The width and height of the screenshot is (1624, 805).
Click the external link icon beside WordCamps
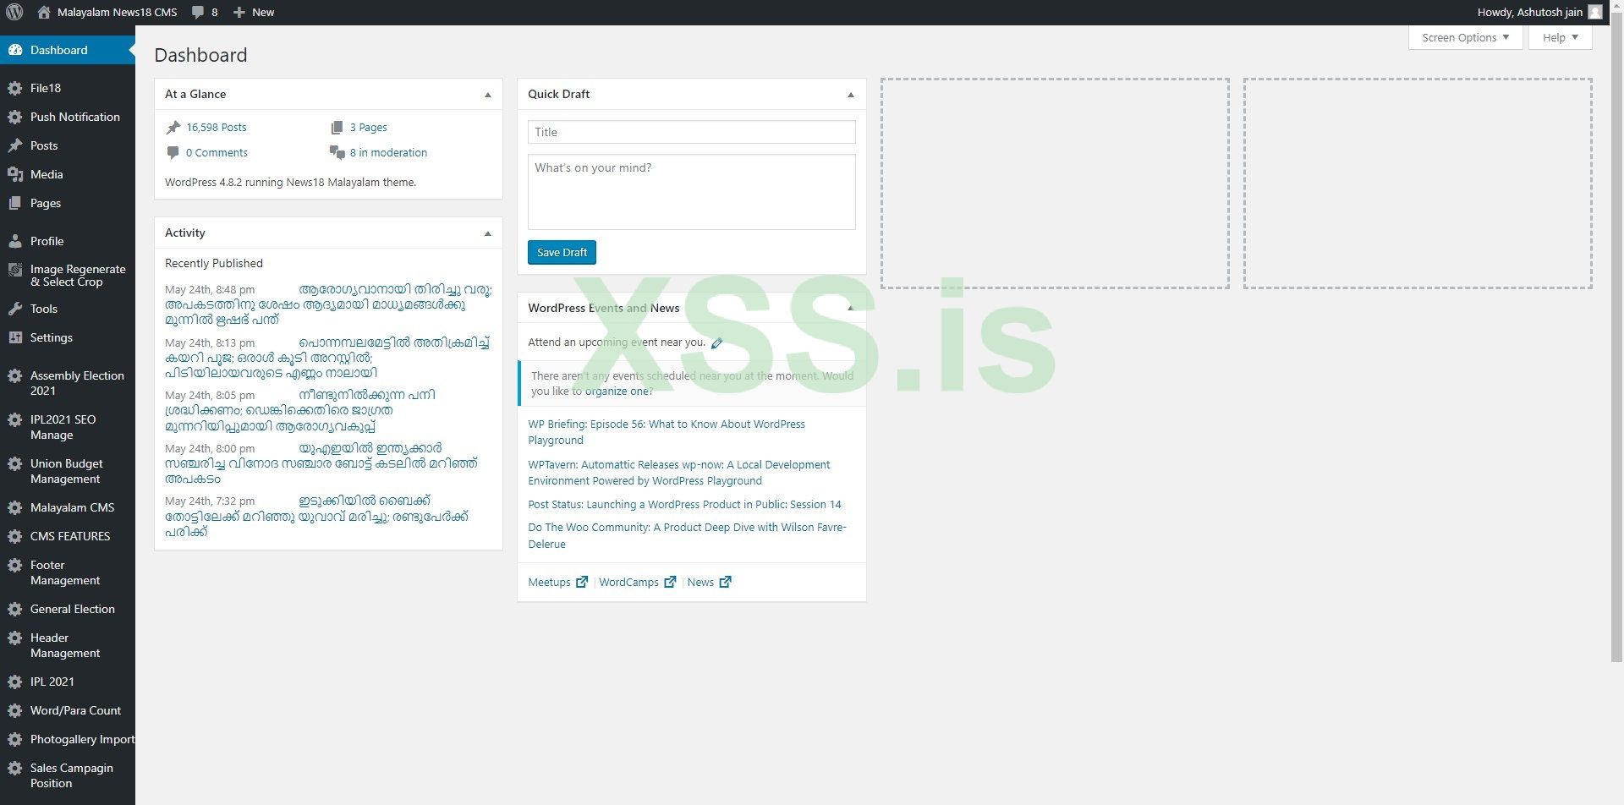click(x=670, y=582)
